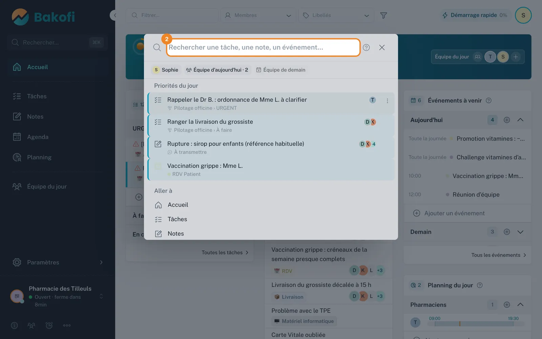Add an event to Aujourd'hui with plus icon
Screen dimensions: 542x339
(507, 120)
